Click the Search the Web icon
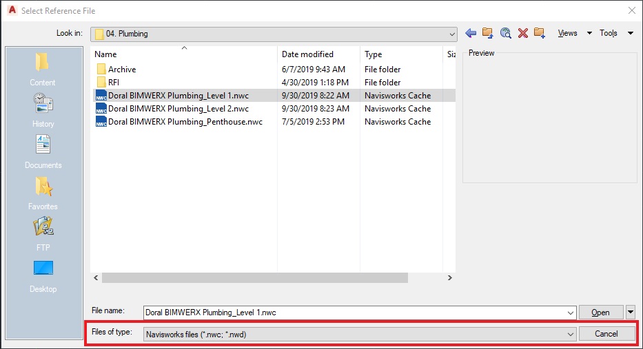643x349 pixels. 506,33
